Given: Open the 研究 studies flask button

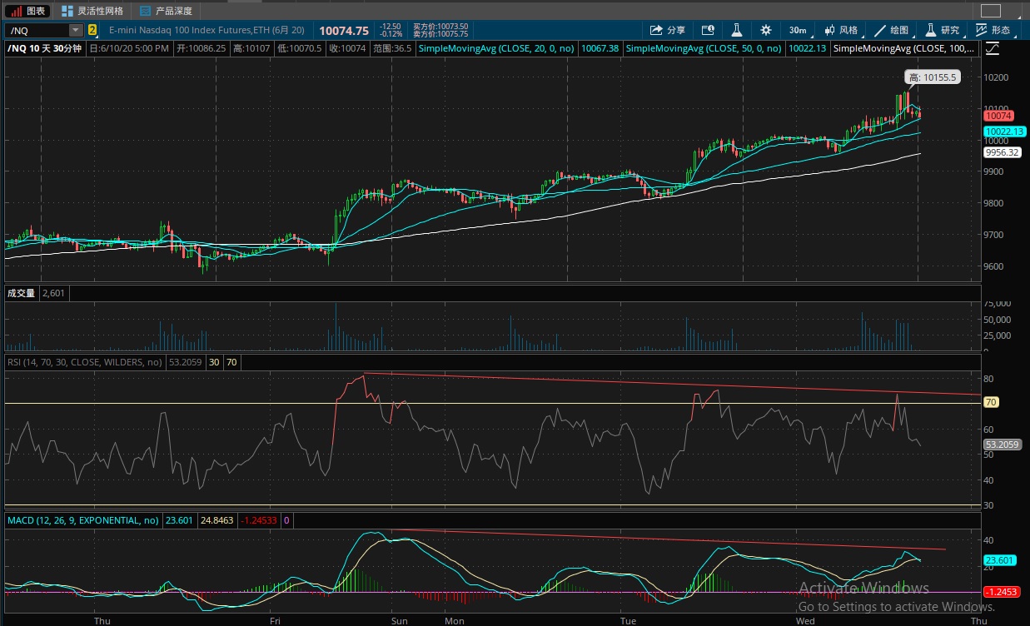Looking at the screenshot, I should (x=943, y=30).
